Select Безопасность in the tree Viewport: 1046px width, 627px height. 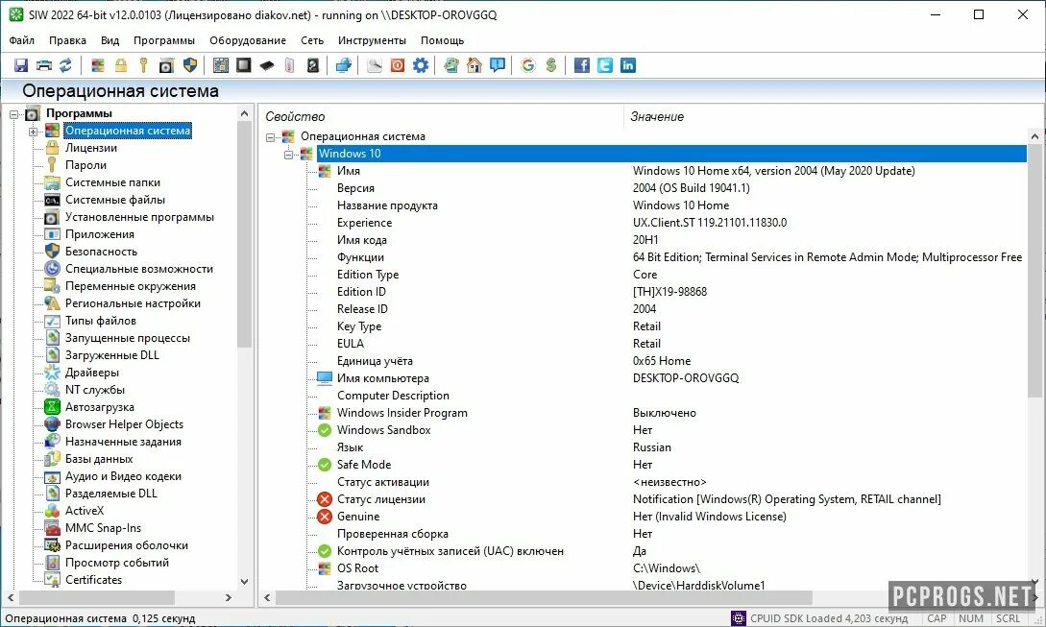pos(101,252)
